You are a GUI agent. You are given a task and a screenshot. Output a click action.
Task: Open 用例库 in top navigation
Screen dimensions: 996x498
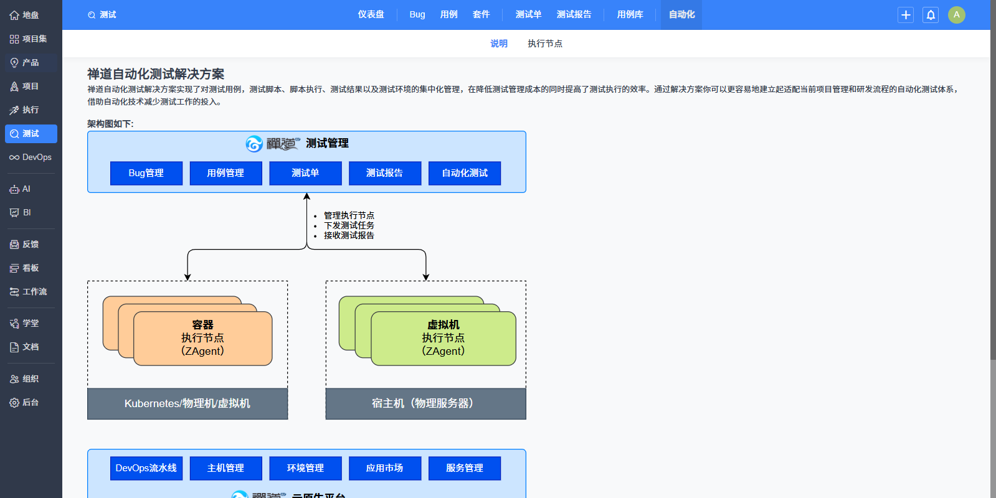(630, 14)
